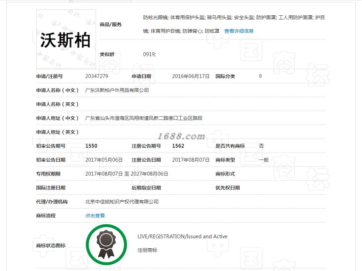The height and width of the screenshot is (271, 362).
Task: Select the 申请人名称（中文） label
Action: click(x=57, y=90)
